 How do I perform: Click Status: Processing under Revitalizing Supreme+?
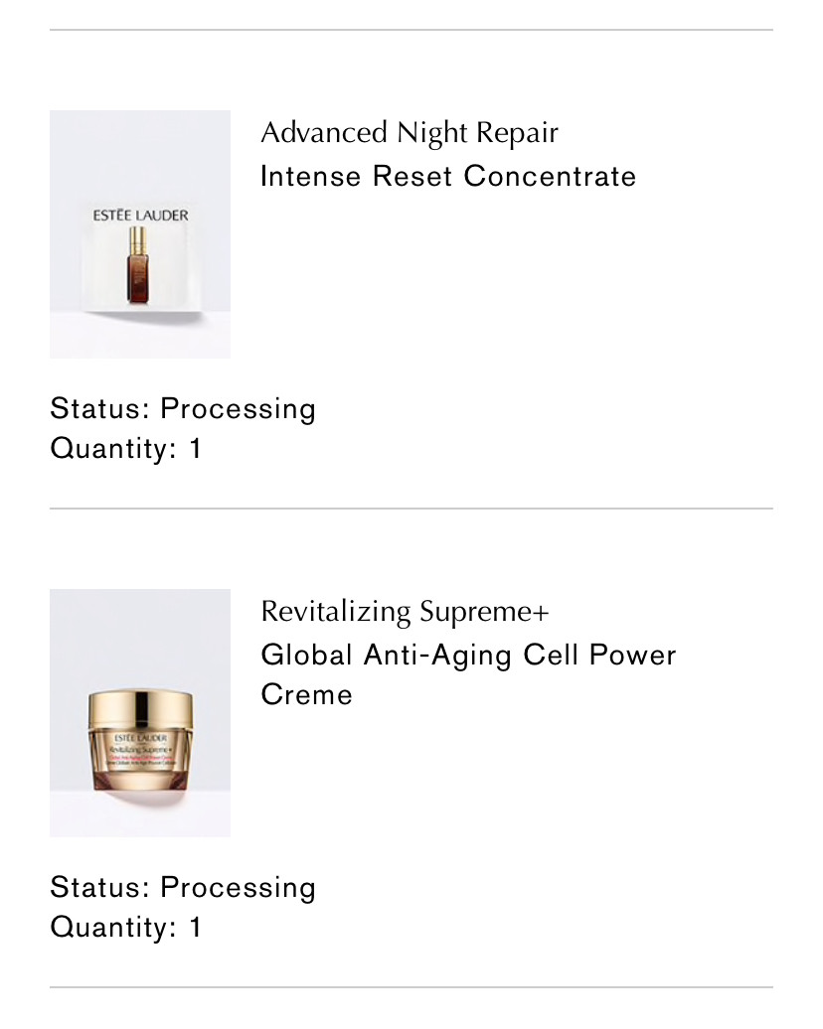183,887
